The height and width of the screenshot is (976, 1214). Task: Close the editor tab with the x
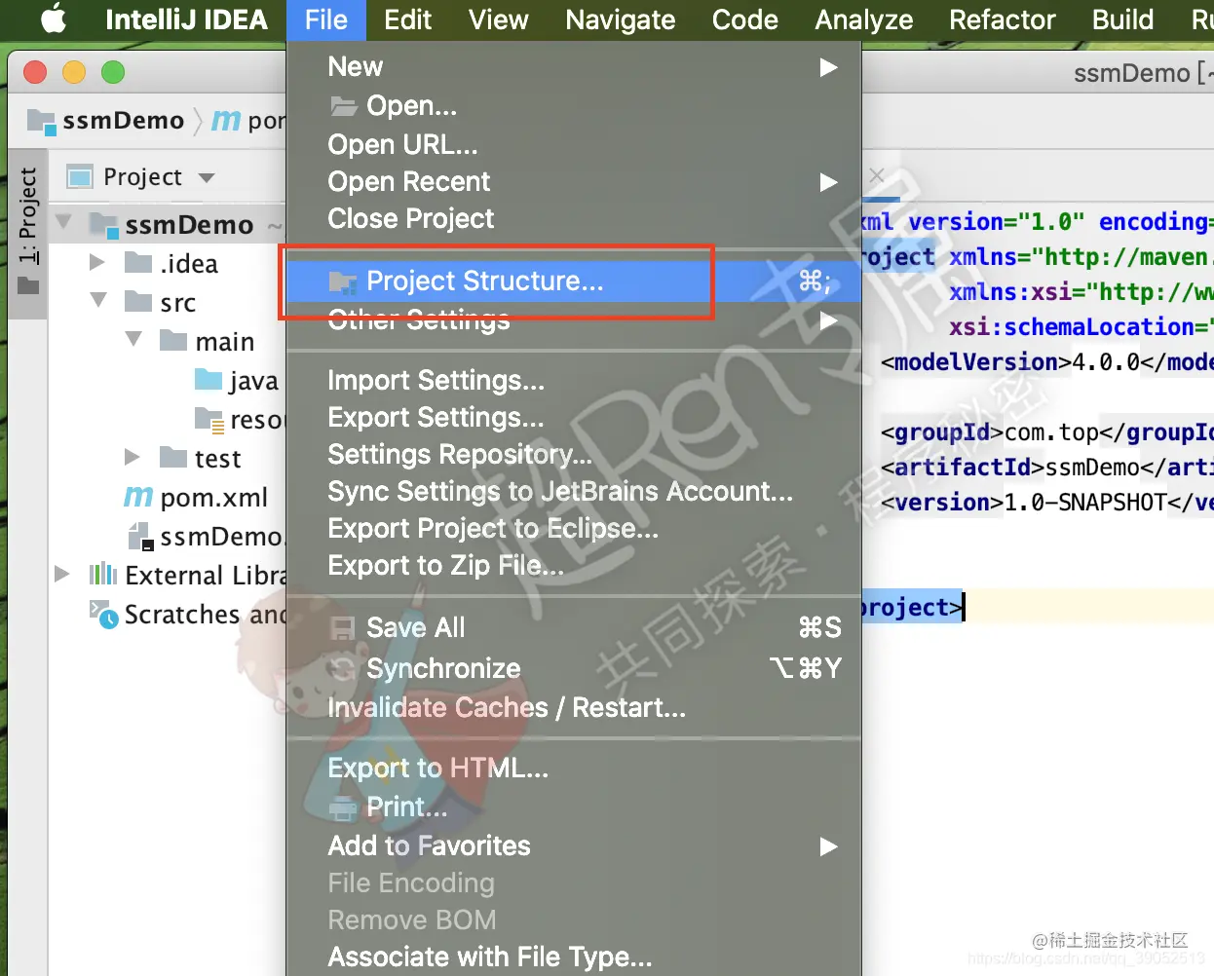pos(877,175)
